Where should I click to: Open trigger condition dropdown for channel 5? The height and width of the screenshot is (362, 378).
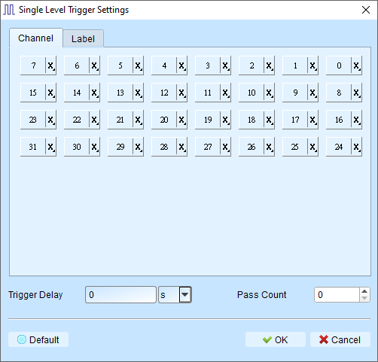click(138, 65)
